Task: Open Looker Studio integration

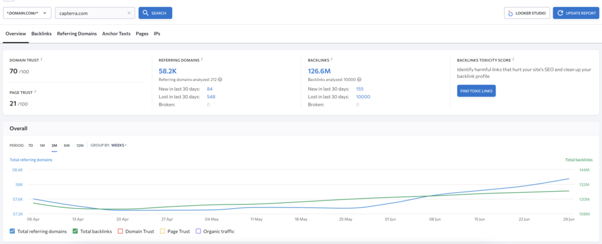Action: (527, 13)
